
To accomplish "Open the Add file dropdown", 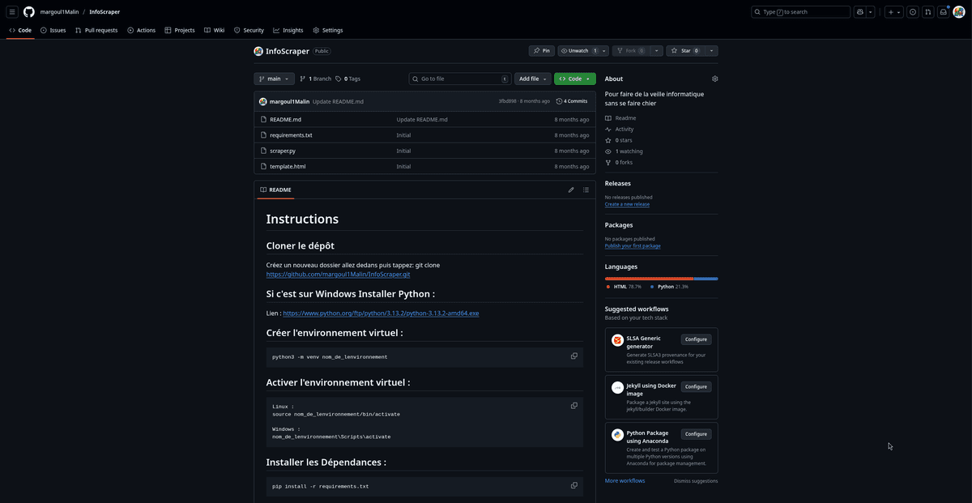I will click(532, 79).
